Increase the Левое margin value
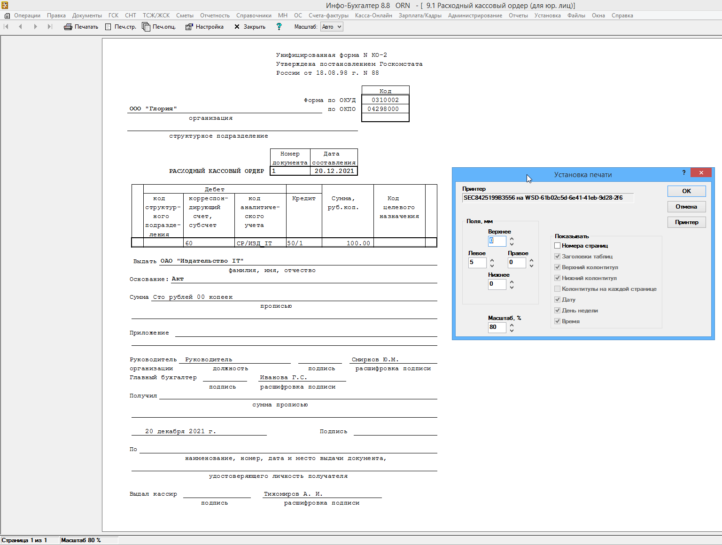The image size is (722, 545). (x=492, y=260)
